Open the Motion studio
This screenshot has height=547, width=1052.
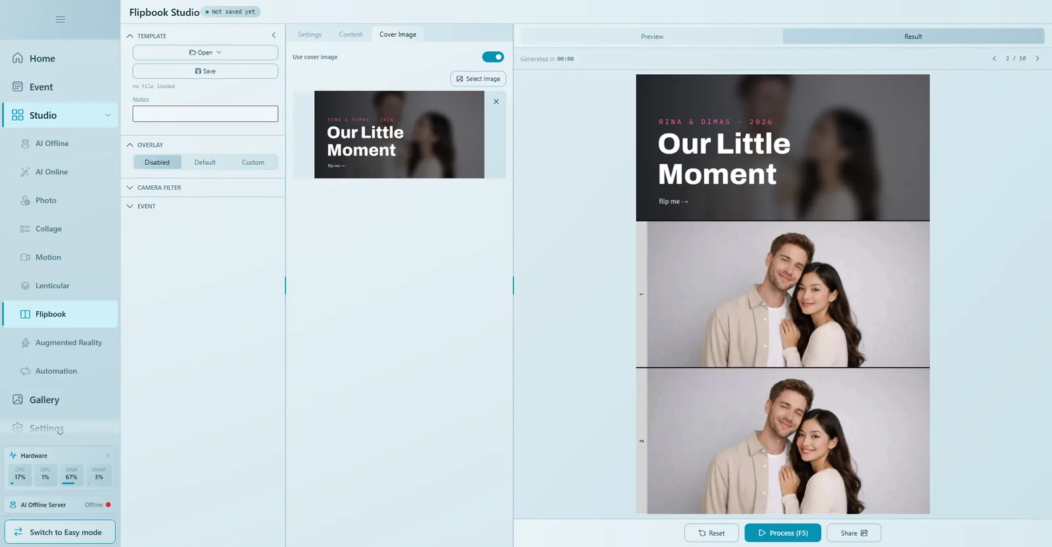point(60,257)
